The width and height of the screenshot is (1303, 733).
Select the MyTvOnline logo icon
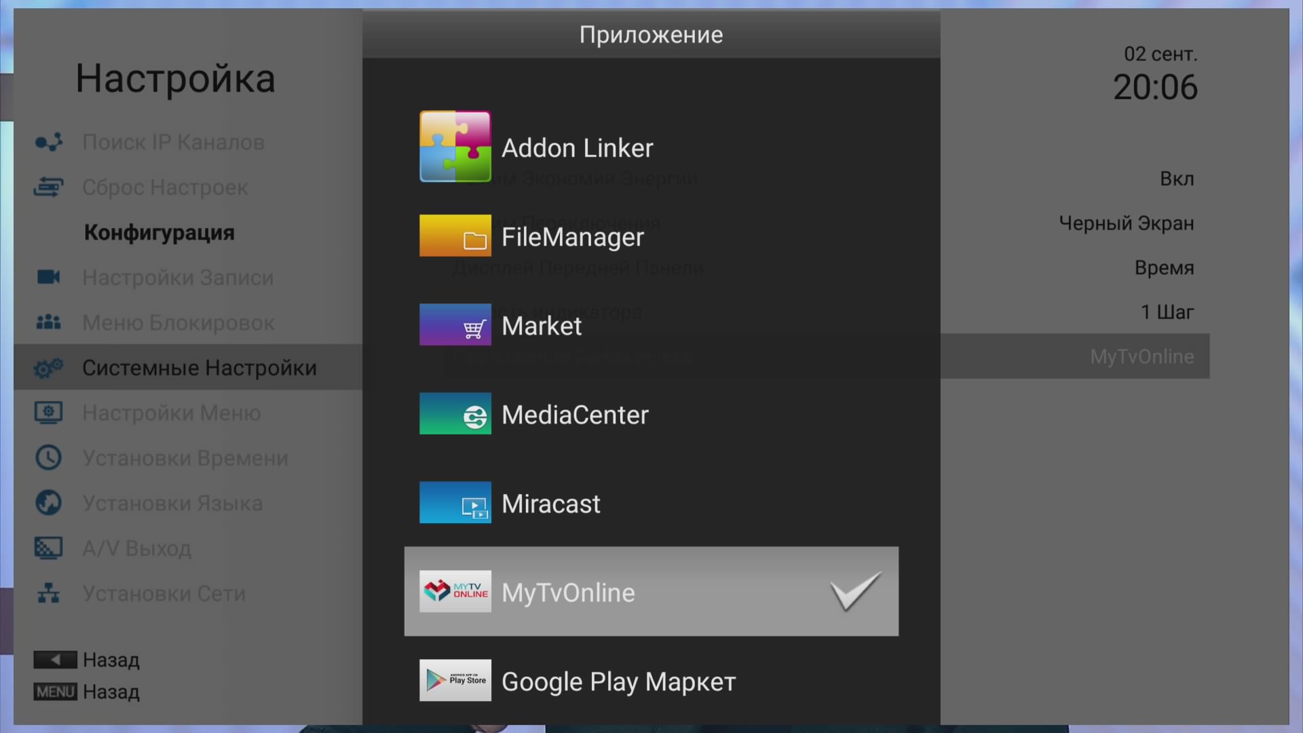tap(455, 591)
